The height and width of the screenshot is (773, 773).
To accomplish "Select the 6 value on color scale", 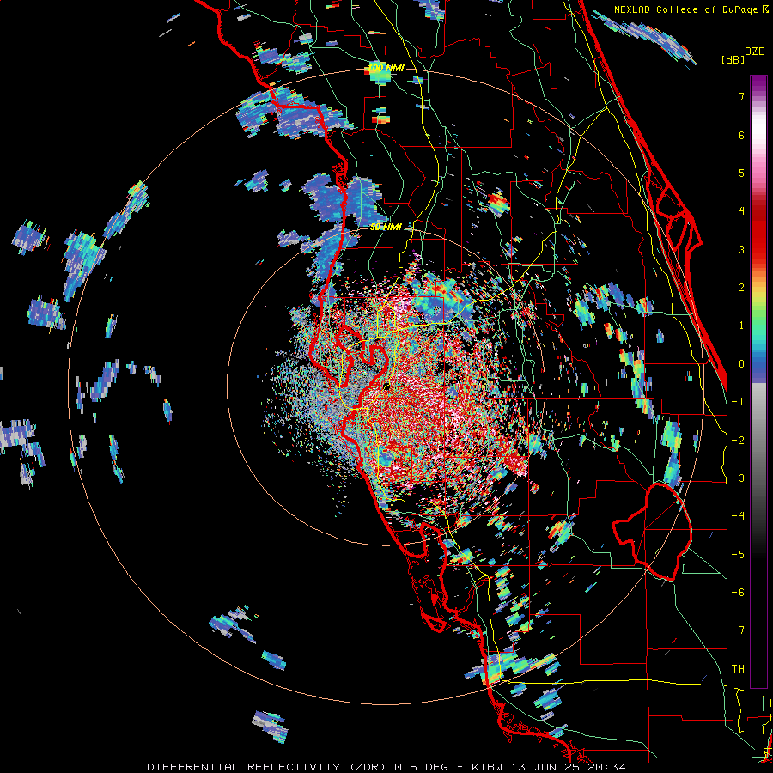I will click(741, 135).
